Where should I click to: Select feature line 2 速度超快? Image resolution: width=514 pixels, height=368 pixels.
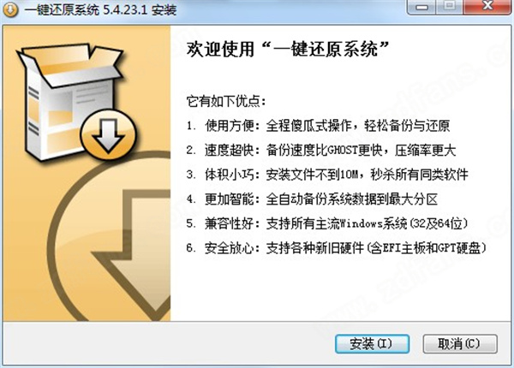[x=321, y=151]
